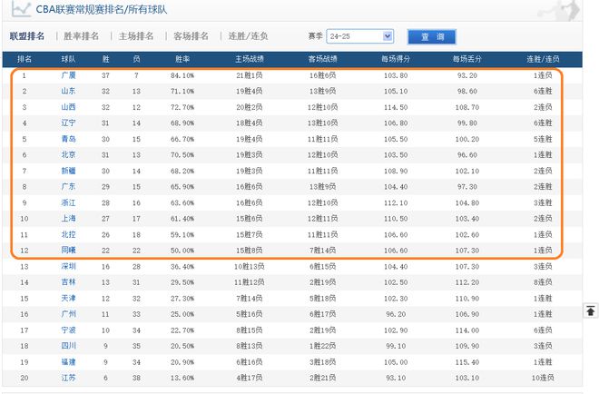The image size is (599, 394).
Task: Click the 13.60% win rate cell
Action: (182, 378)
